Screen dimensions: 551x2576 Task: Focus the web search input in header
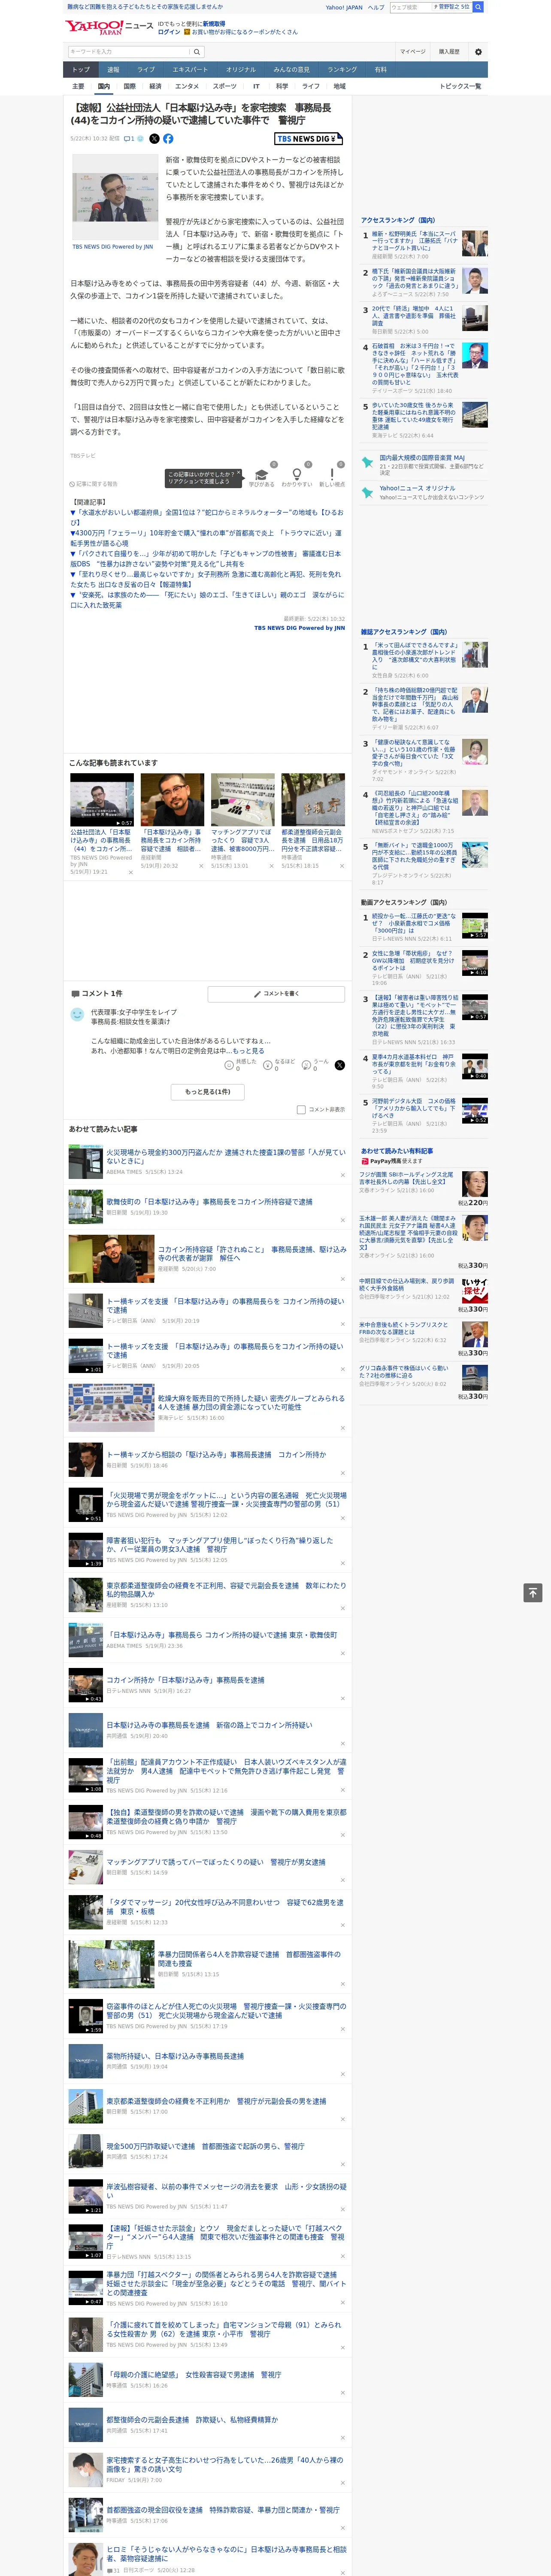(x=409, y=7)
